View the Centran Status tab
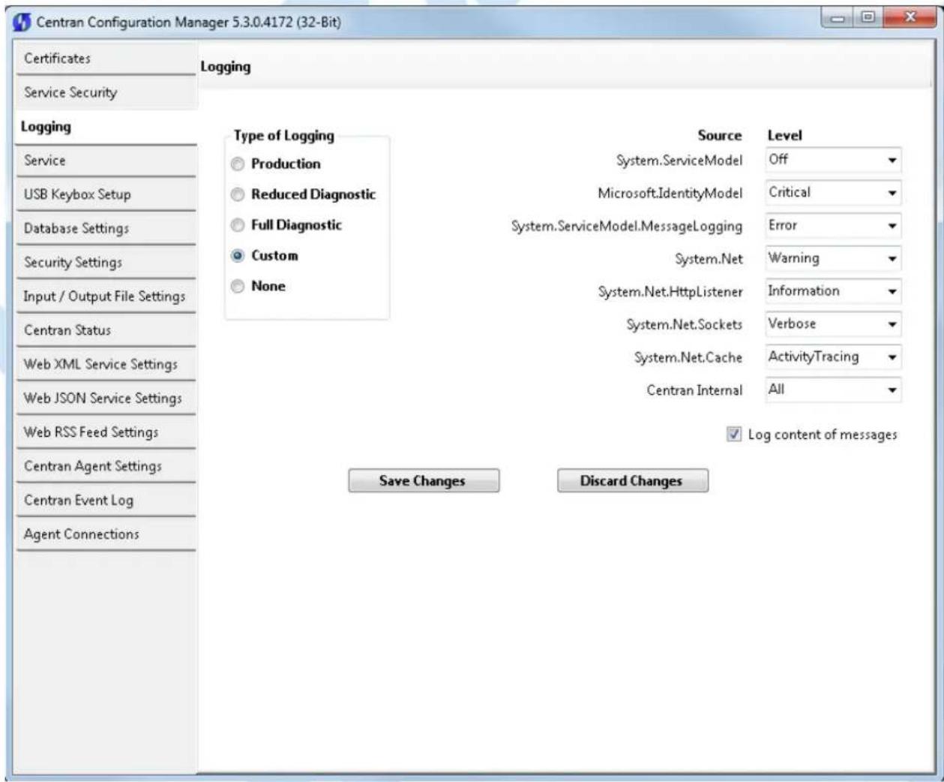 tap(106, 330)
